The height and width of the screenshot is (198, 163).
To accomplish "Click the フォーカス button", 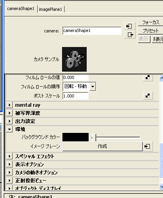I will pyautogui.click(x=151, y=22).
